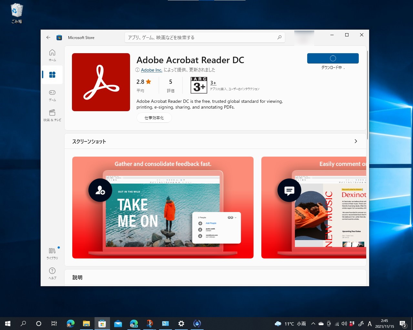The image size is (413, 330).
Task: Click the Microsoft Store logo in the header
Action: [59, 37]
